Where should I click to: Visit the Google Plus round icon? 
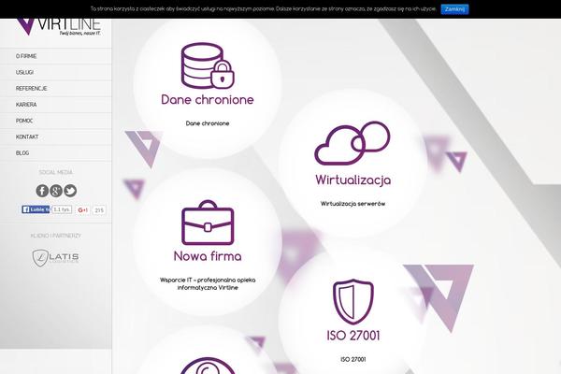tap(56, 191)
